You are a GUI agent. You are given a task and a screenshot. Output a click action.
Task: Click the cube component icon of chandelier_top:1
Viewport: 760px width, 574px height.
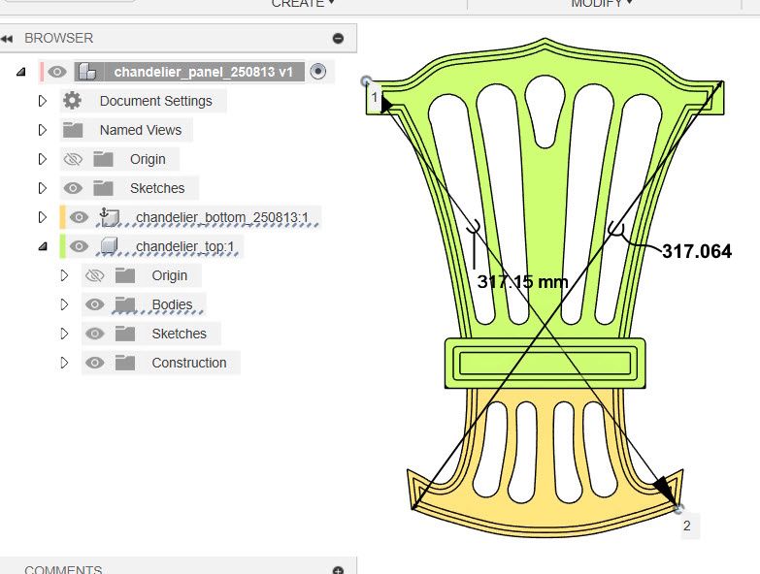pyautogui.click(x=109, y=246)
